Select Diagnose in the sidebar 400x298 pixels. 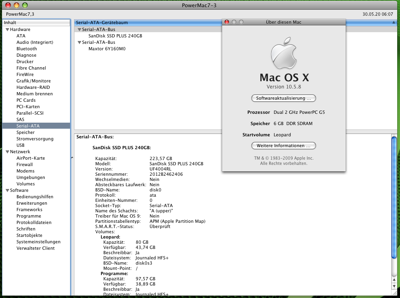point(26,55)
